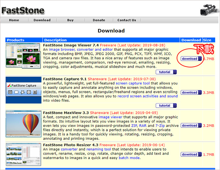This screenshot has height=170, width=220.
Task: Follow the ZIP link
Action: coord(134,126)
